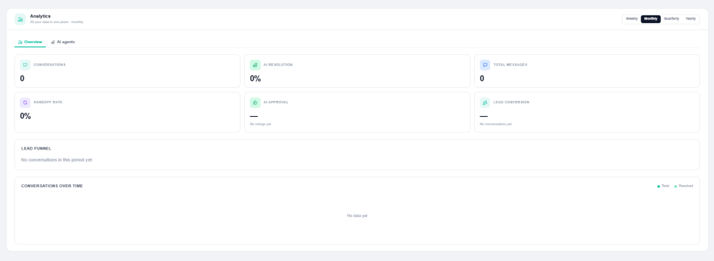Viewport: 714px width, 261px height.
Task: Toggle the Total series in chart legend
Action: pyautogui.click(x=663, y=186)
